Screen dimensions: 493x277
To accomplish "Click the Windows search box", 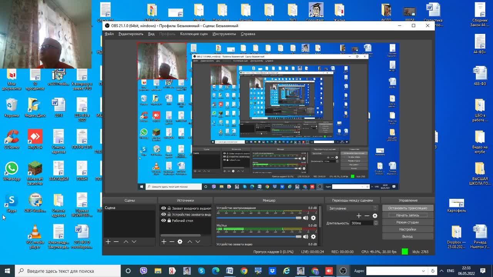I will [x=68, y=271].
